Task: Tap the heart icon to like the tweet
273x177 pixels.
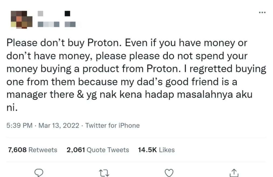Action: 169,173
